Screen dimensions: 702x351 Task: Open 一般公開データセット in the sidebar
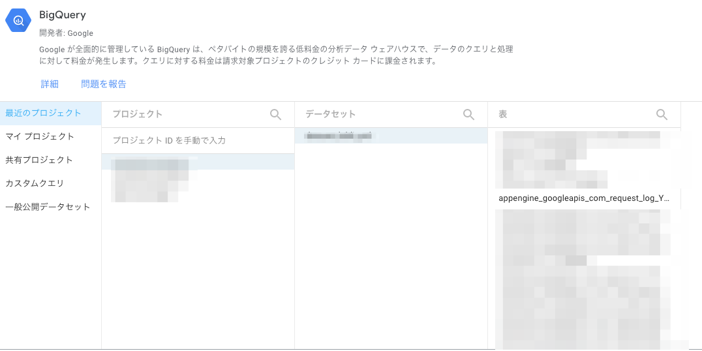(51, 207)
